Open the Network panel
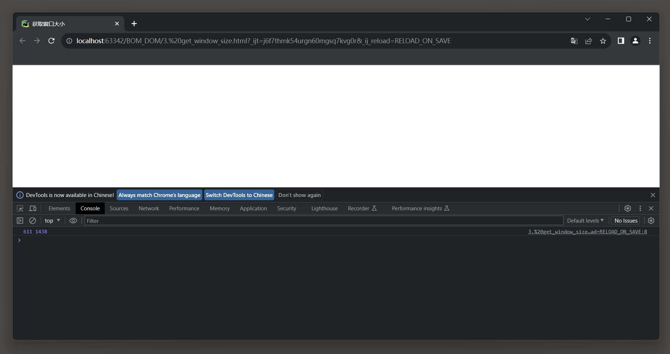 point(149,209)
